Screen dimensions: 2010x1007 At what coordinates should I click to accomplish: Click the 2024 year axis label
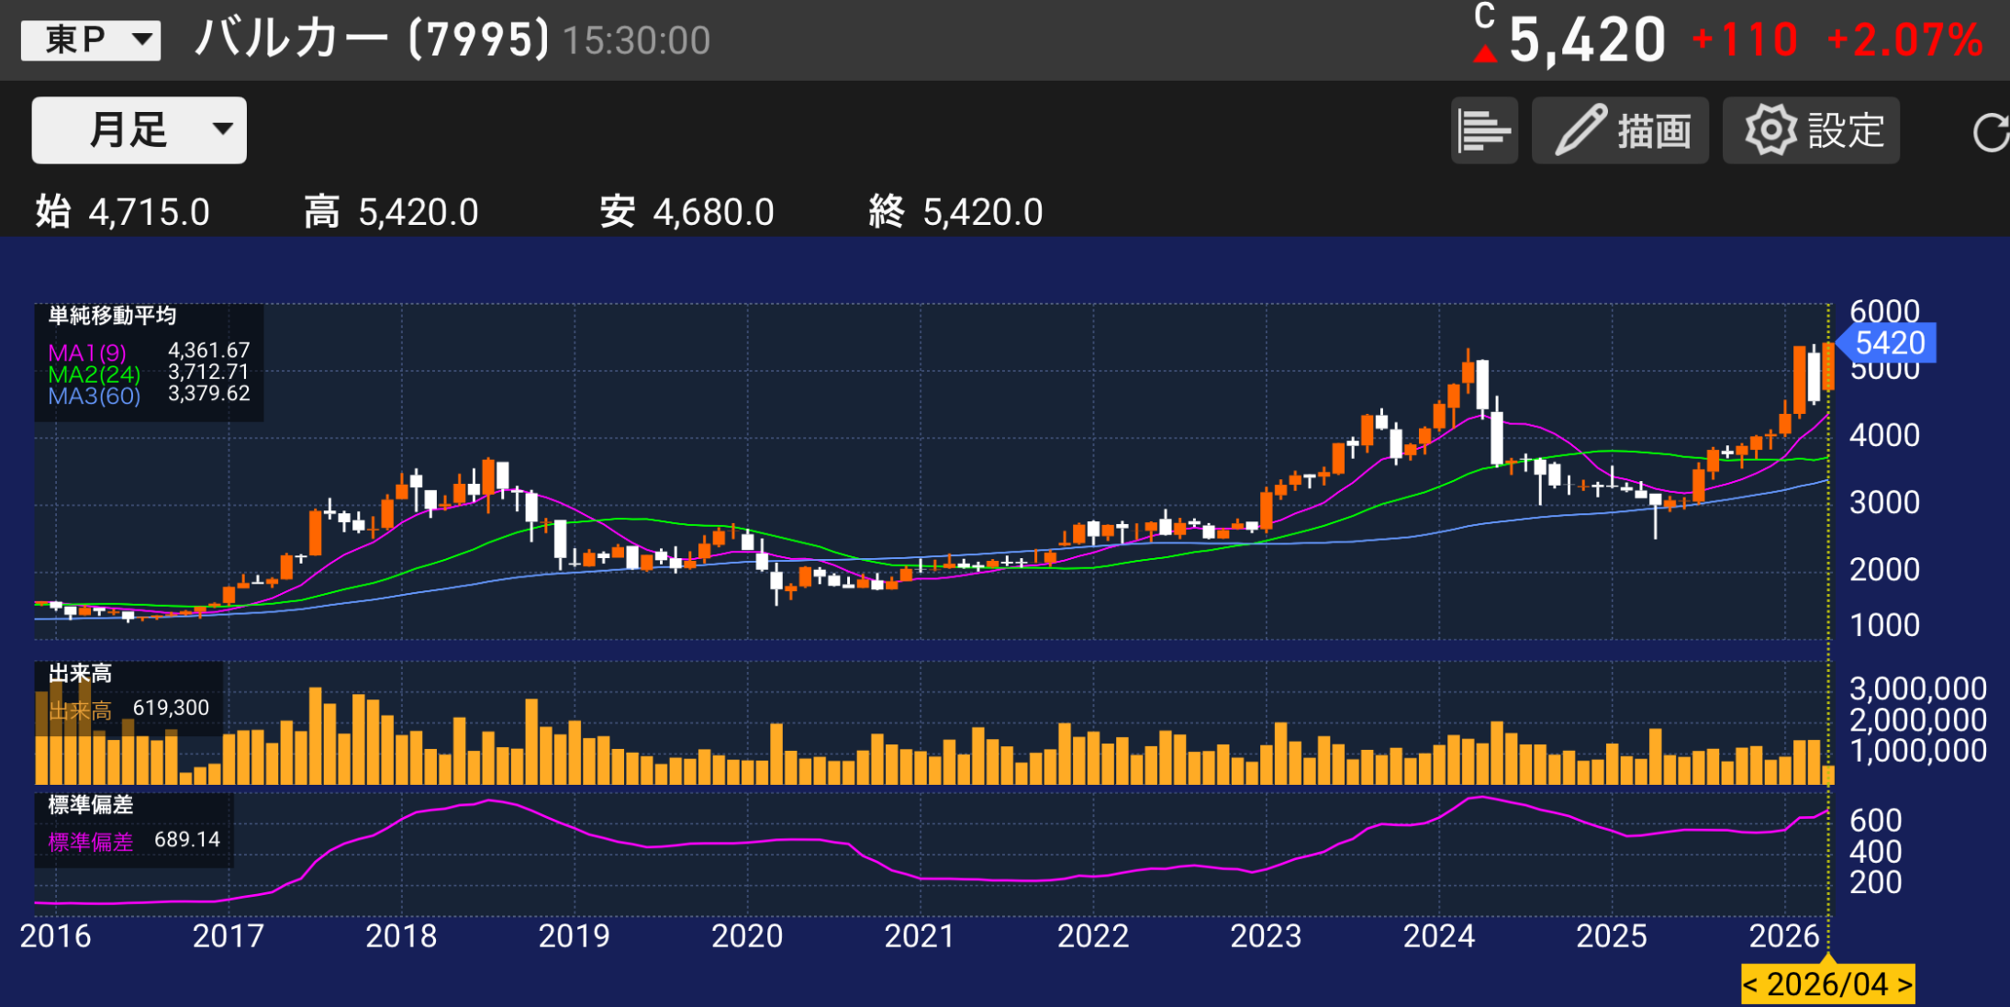point(1438,936)
